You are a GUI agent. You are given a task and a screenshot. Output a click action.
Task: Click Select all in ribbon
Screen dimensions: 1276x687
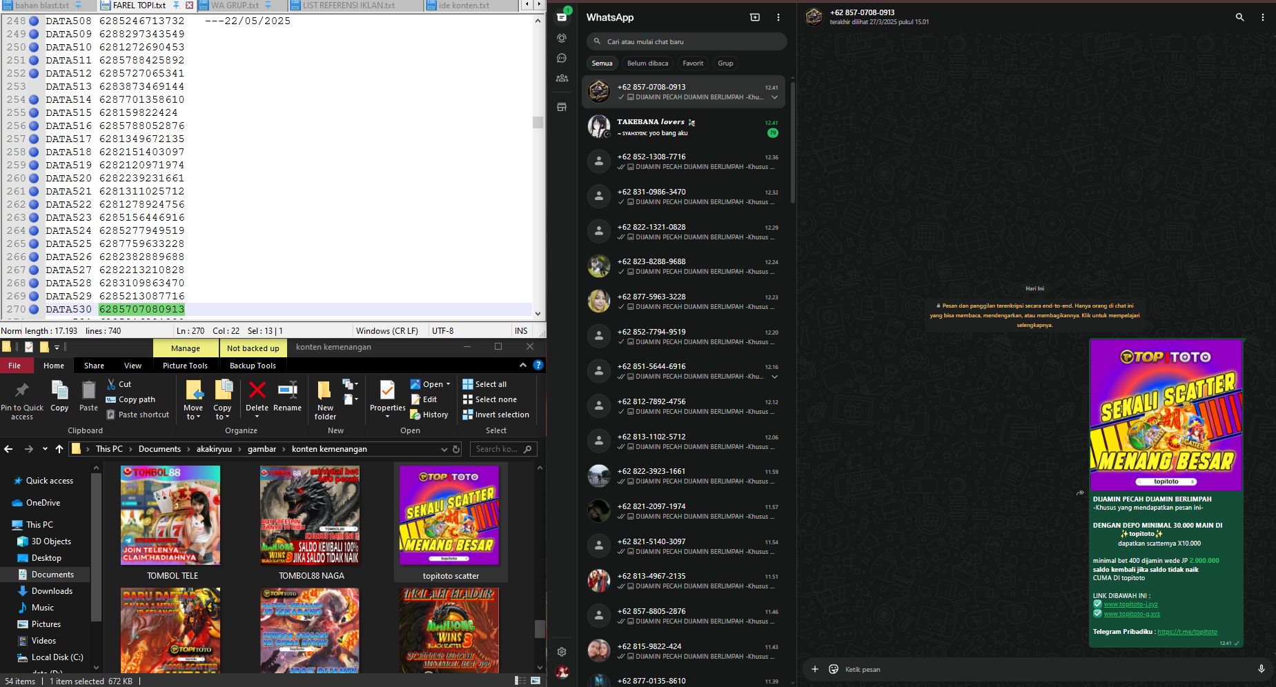(x=484, y=384)
